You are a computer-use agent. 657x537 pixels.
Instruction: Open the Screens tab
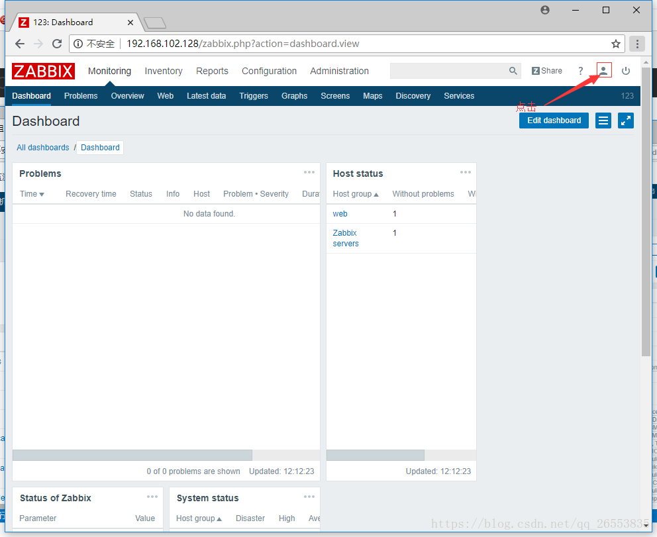(335, 96)
